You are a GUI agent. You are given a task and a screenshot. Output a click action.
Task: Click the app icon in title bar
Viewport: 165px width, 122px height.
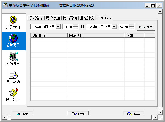click(x=6, y=5)
